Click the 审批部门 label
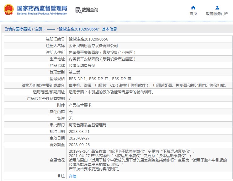The height and width of the screenshot is (181, 233). point(57,125)
